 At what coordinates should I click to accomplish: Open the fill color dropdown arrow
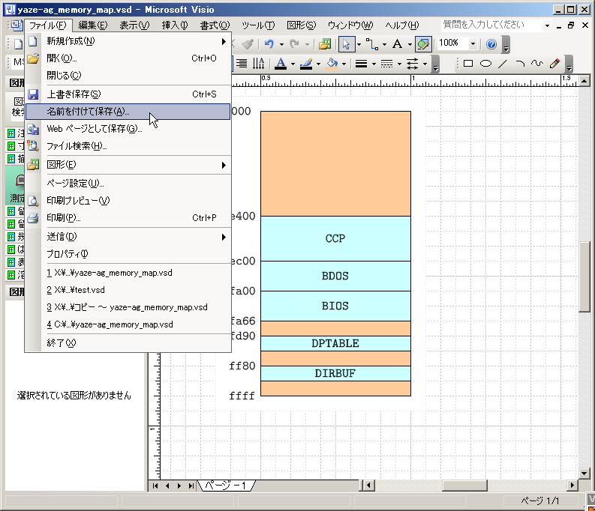[x=344, y=64]
